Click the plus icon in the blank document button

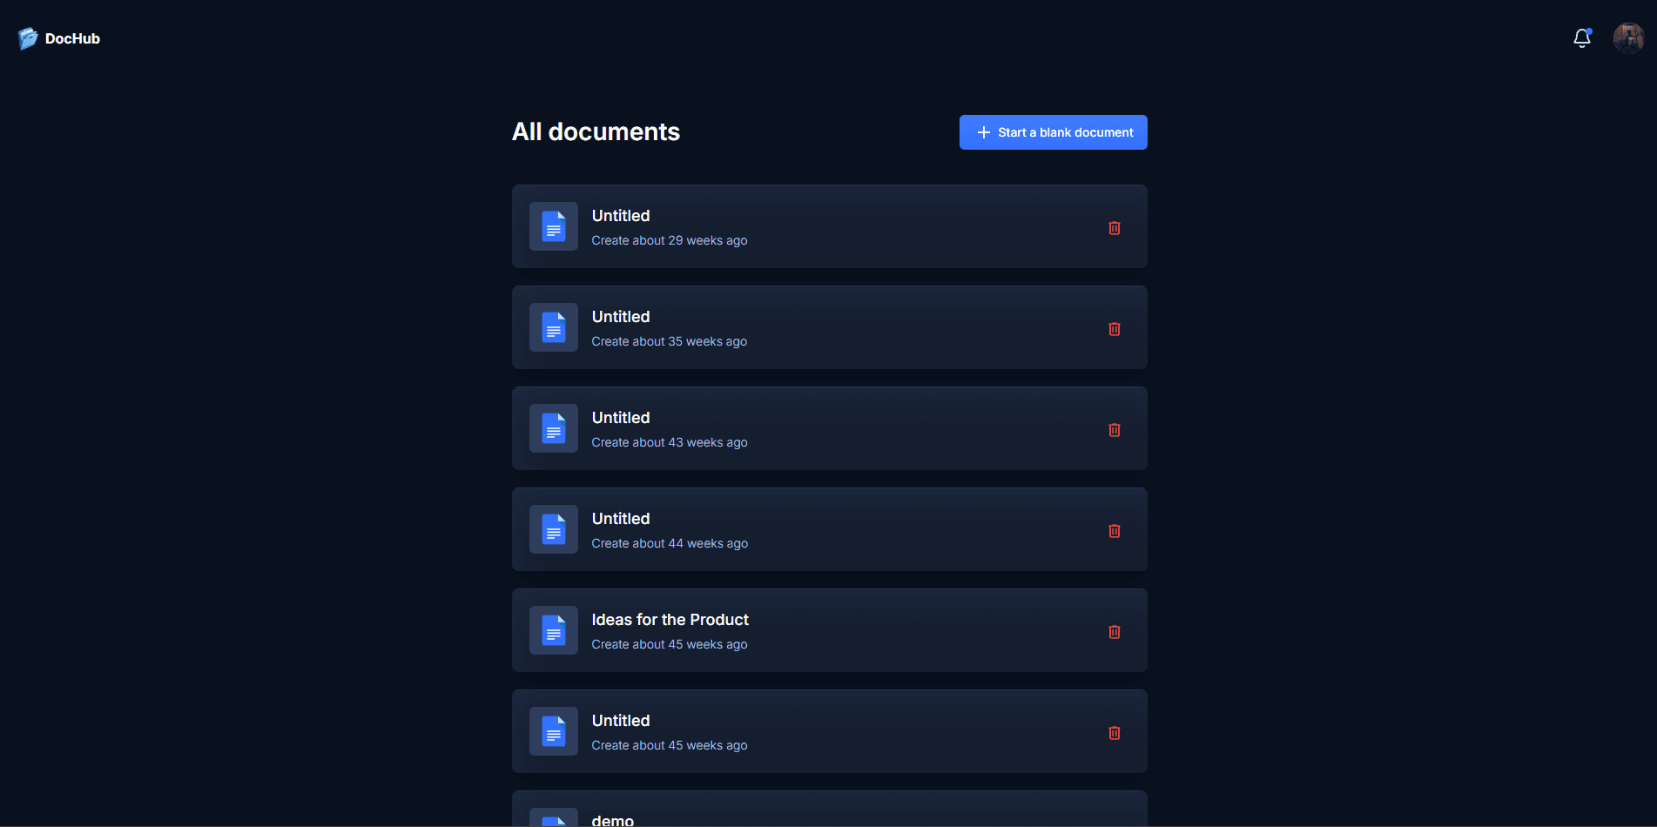pos(983,132)
